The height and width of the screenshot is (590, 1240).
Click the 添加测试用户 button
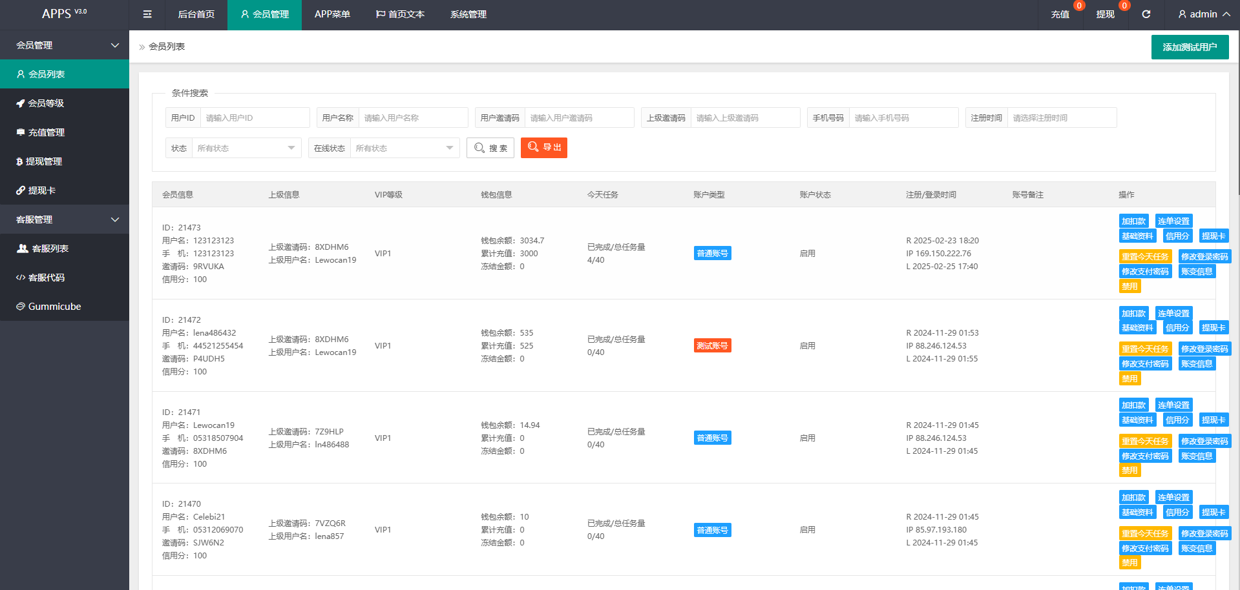coord(1190,47)
